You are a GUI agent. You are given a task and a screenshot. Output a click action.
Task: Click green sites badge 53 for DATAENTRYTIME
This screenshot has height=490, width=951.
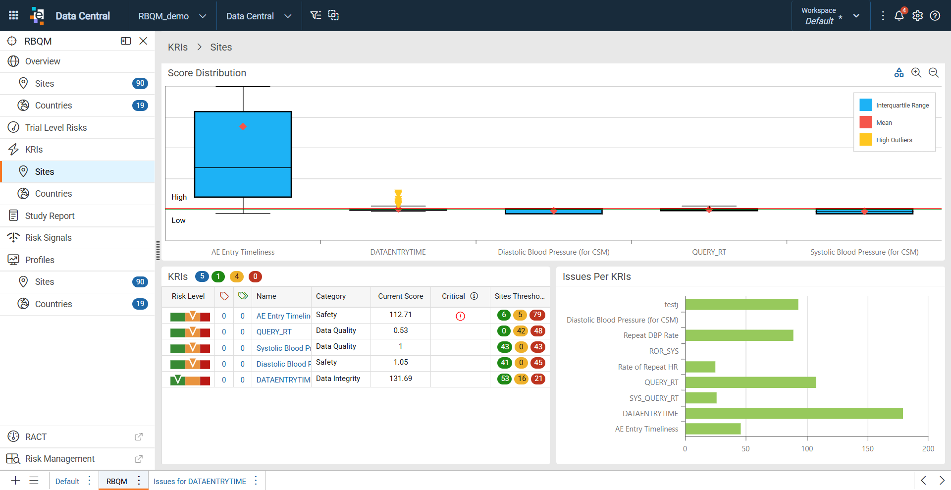[504, 379]
